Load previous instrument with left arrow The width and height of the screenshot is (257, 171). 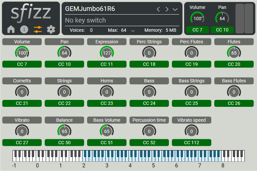(x=158, y=9)
